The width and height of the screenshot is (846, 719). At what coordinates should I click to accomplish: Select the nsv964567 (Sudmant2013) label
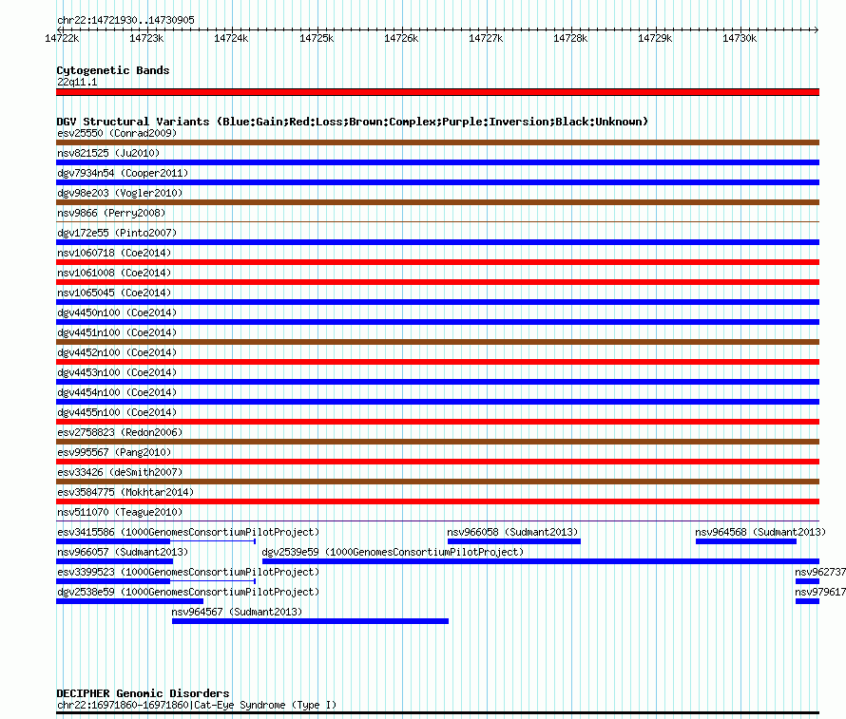point(237,612)
